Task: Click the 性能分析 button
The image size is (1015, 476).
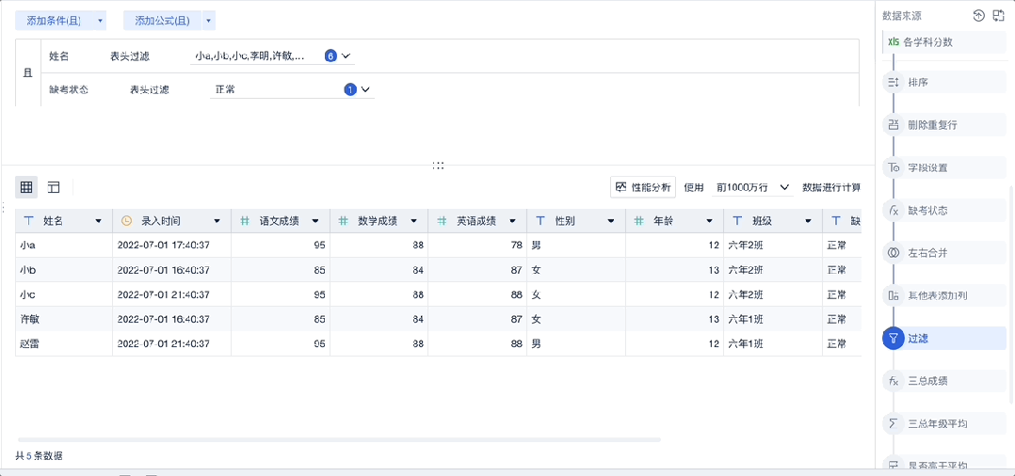Action: point(643,187)
